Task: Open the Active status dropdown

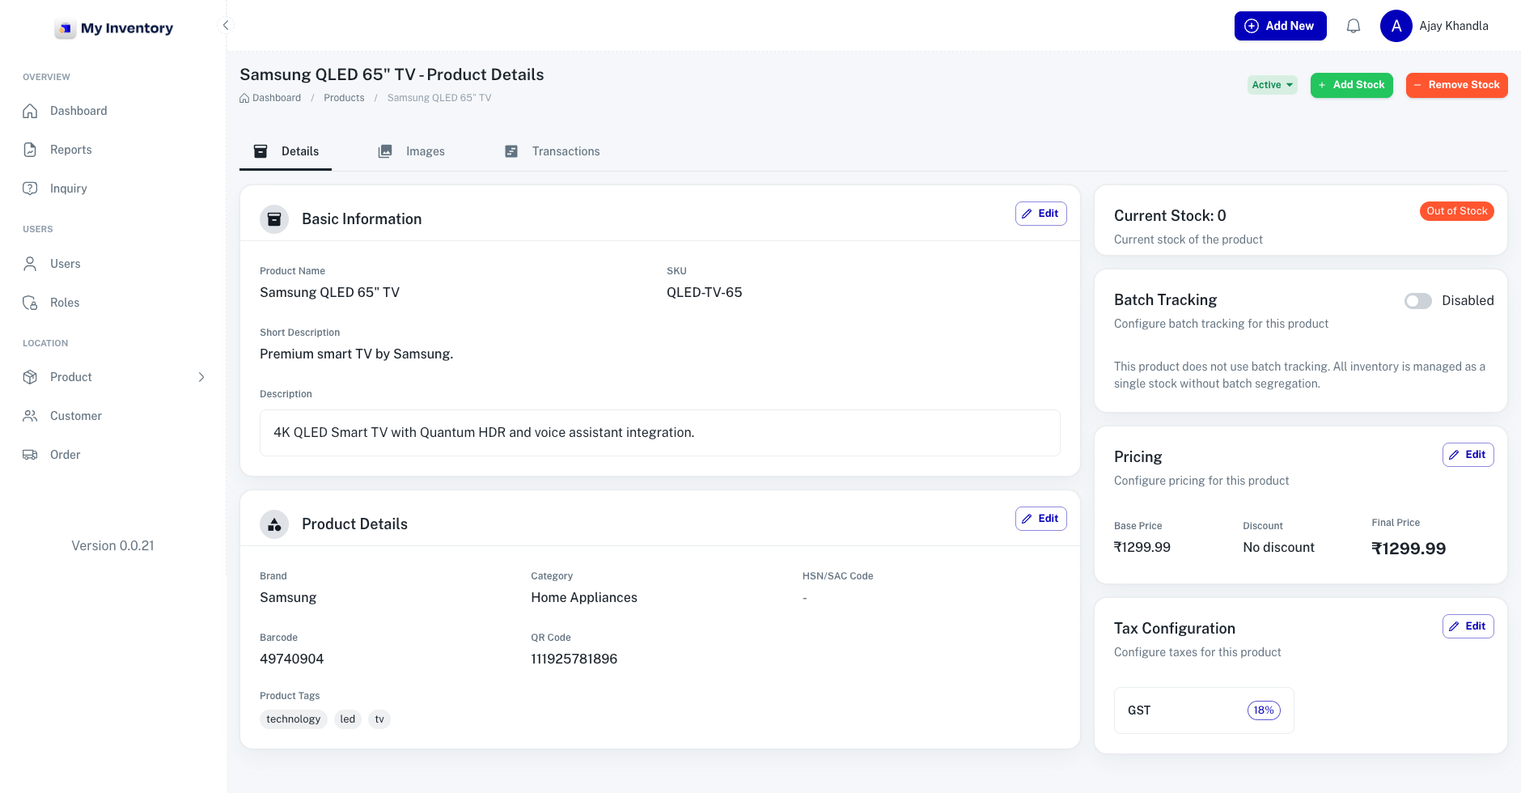Action: tap(1272, 85)
